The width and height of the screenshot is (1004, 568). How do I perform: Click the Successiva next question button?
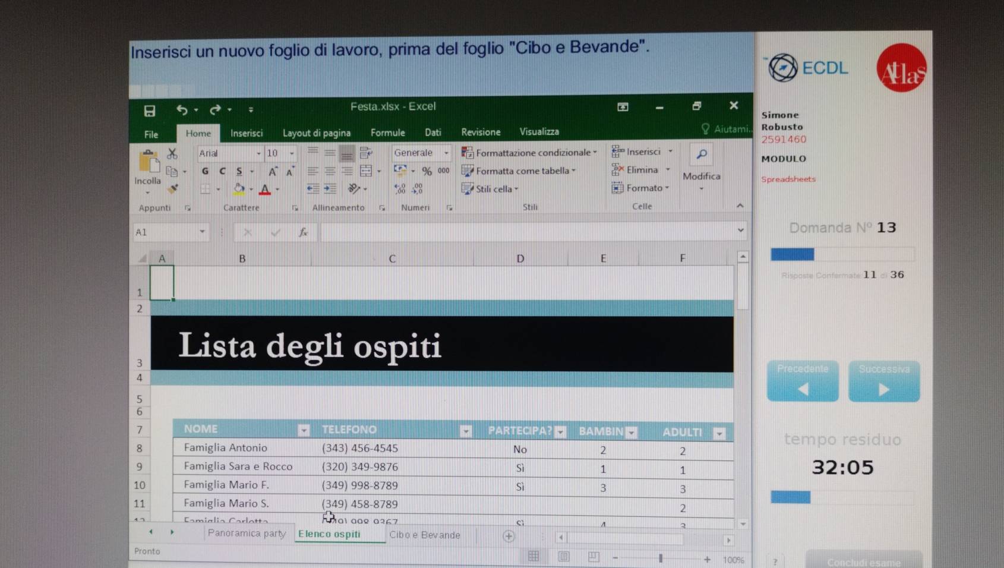(x=883, y=381)
